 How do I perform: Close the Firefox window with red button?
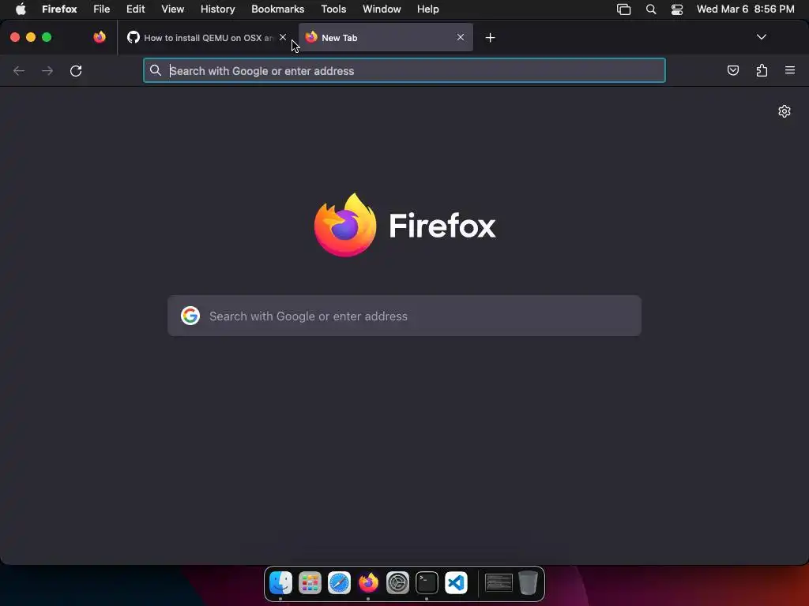pyautogui.click(x=15, y=37)
